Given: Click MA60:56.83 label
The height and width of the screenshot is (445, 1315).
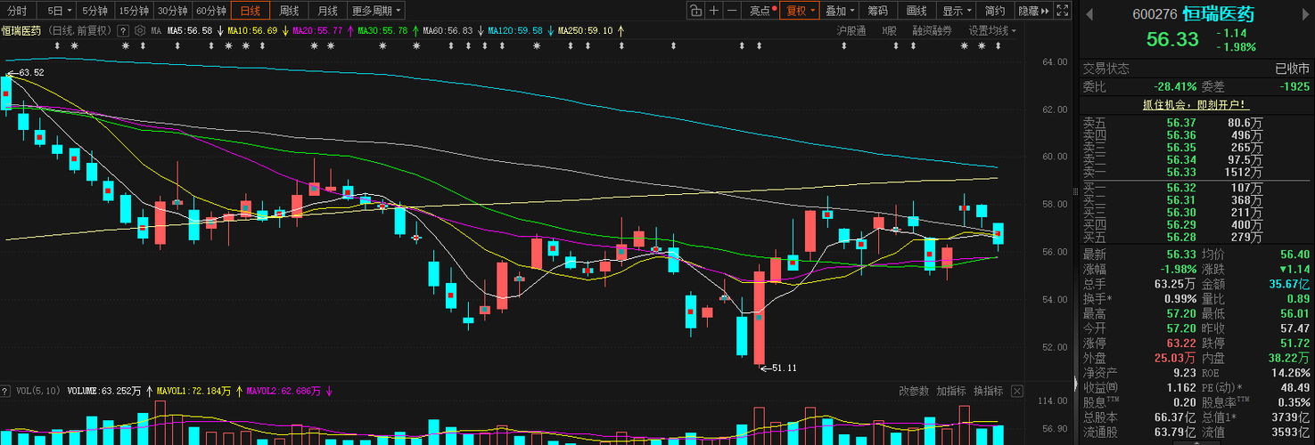Looking at the screenshot, I should tap(448, 30).
